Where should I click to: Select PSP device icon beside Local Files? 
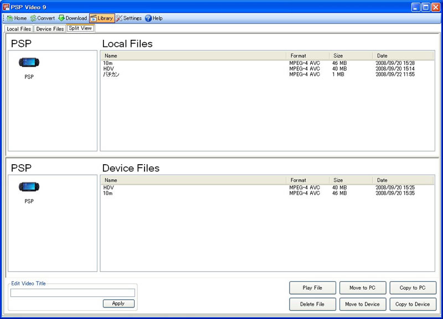29,62
